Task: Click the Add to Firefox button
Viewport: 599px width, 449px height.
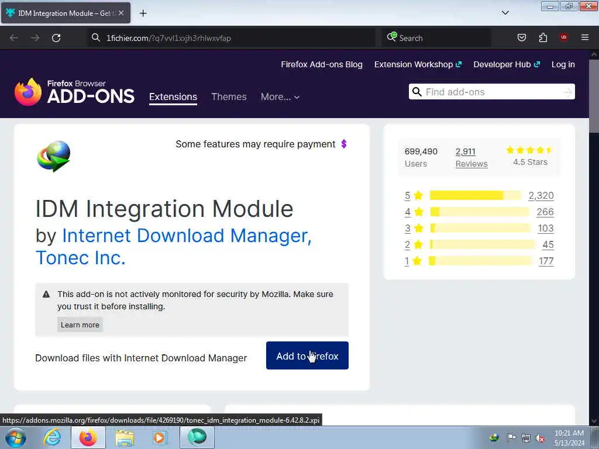Action: (307, 355)
